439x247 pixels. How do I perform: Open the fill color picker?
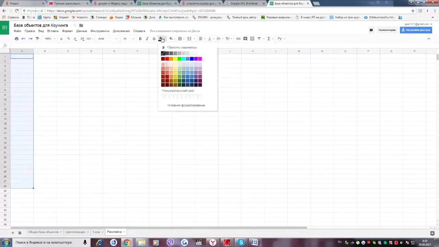[172, 39]
